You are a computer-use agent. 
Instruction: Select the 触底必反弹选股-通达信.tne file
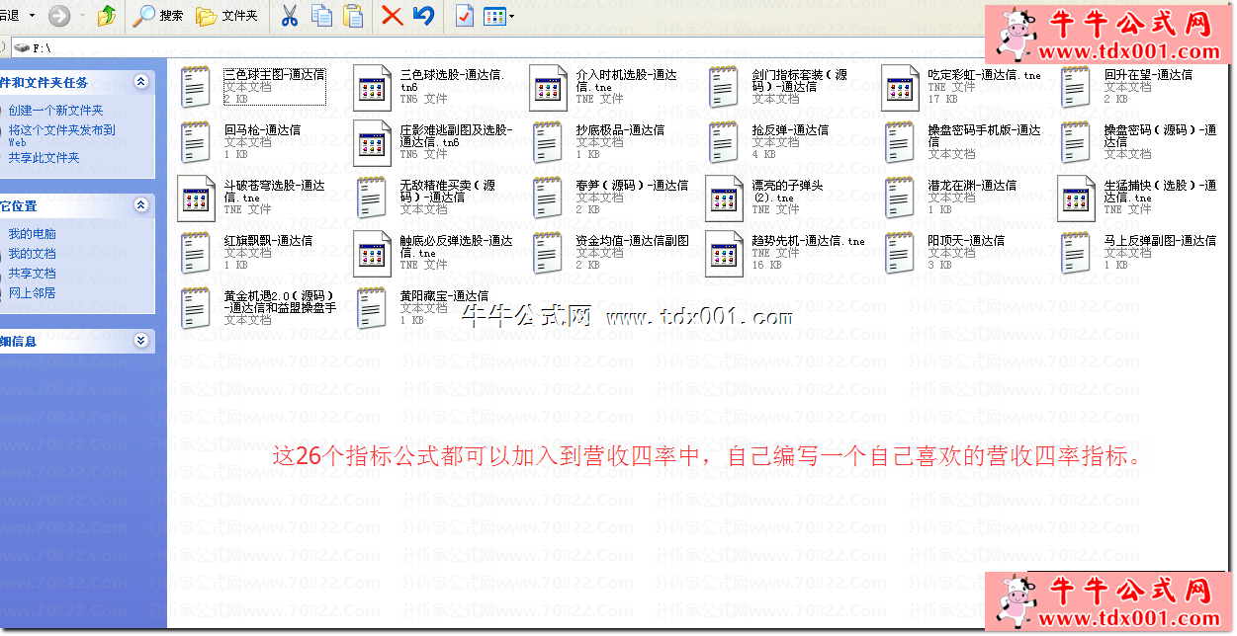coord(434,252)
